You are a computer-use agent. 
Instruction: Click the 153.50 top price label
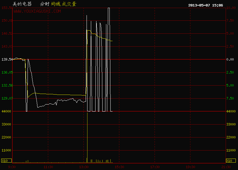[7, 8]
